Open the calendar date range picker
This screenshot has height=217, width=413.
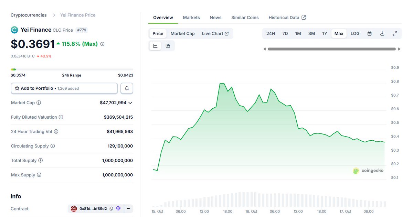[370, 33]
